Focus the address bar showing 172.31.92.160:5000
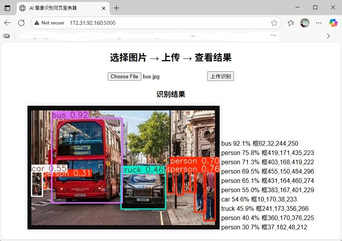Screen dimensions: 342x241 155,23
